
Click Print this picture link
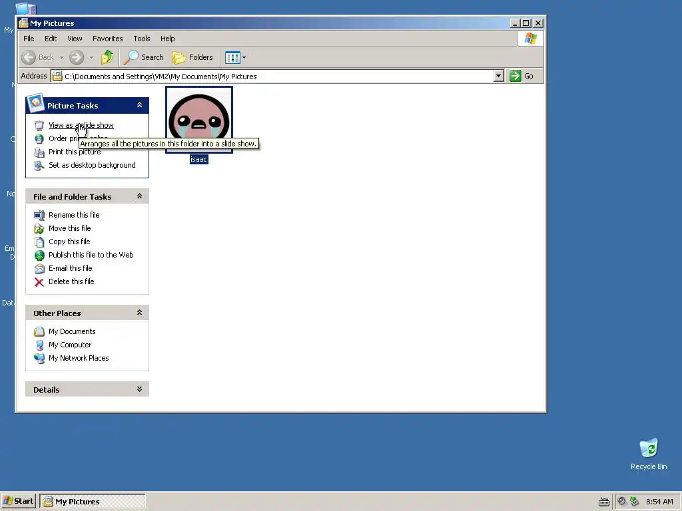(75, 152)
